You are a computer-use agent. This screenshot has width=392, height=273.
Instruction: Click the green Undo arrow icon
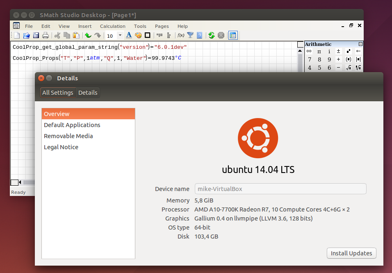tap(88, 36)
